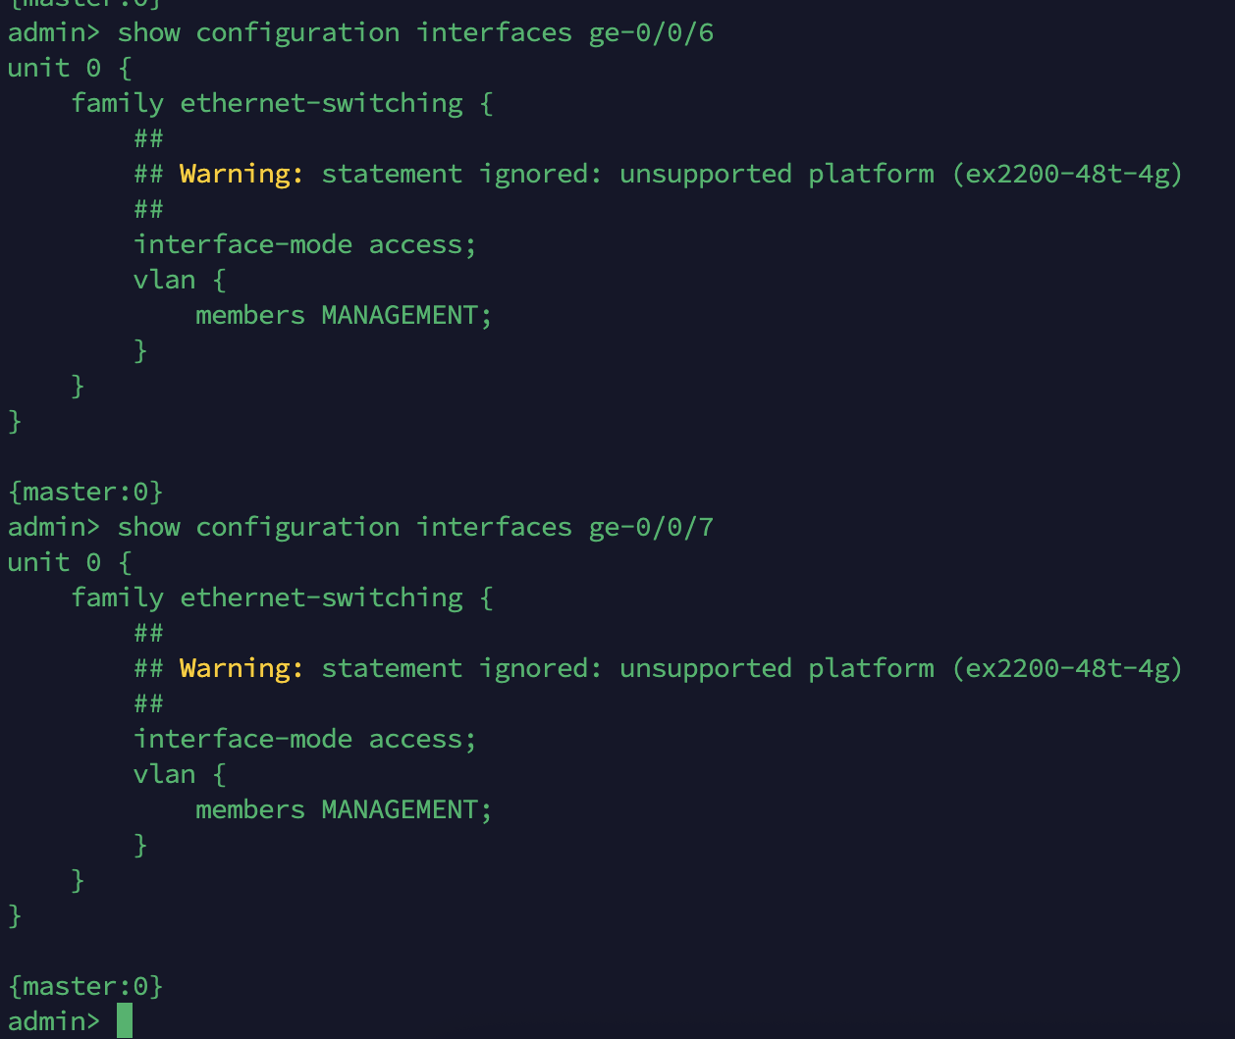
Task: Click the unit 0 line under the ge-0/0/6 command
Action: [54, 68]
